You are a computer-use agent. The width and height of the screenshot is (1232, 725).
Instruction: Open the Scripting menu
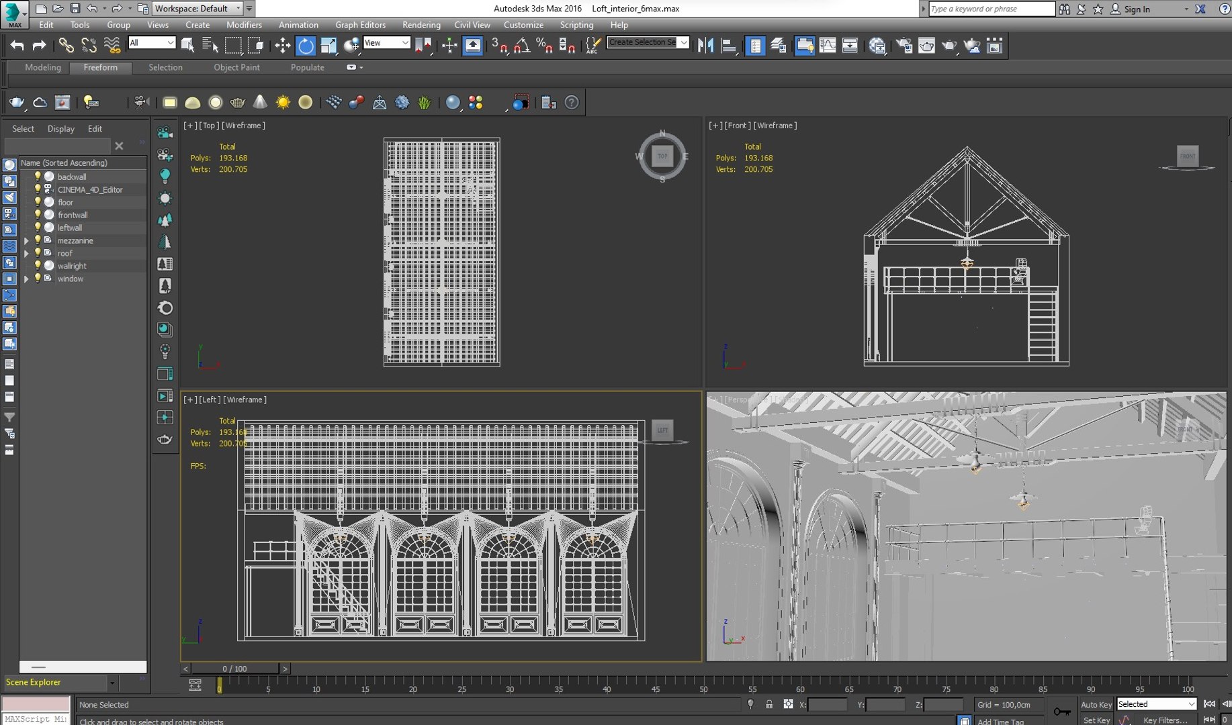[x=576, y=25]
